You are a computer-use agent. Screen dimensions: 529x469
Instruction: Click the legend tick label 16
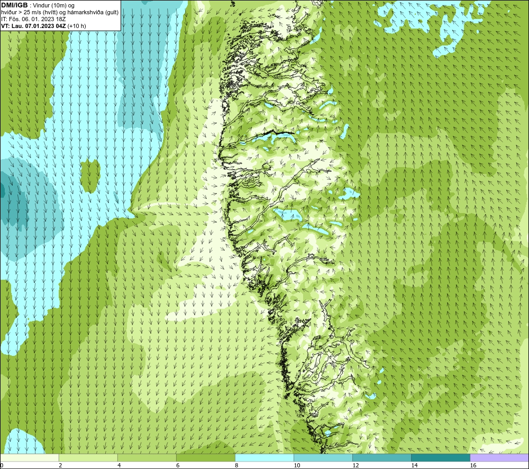point(473,466)
